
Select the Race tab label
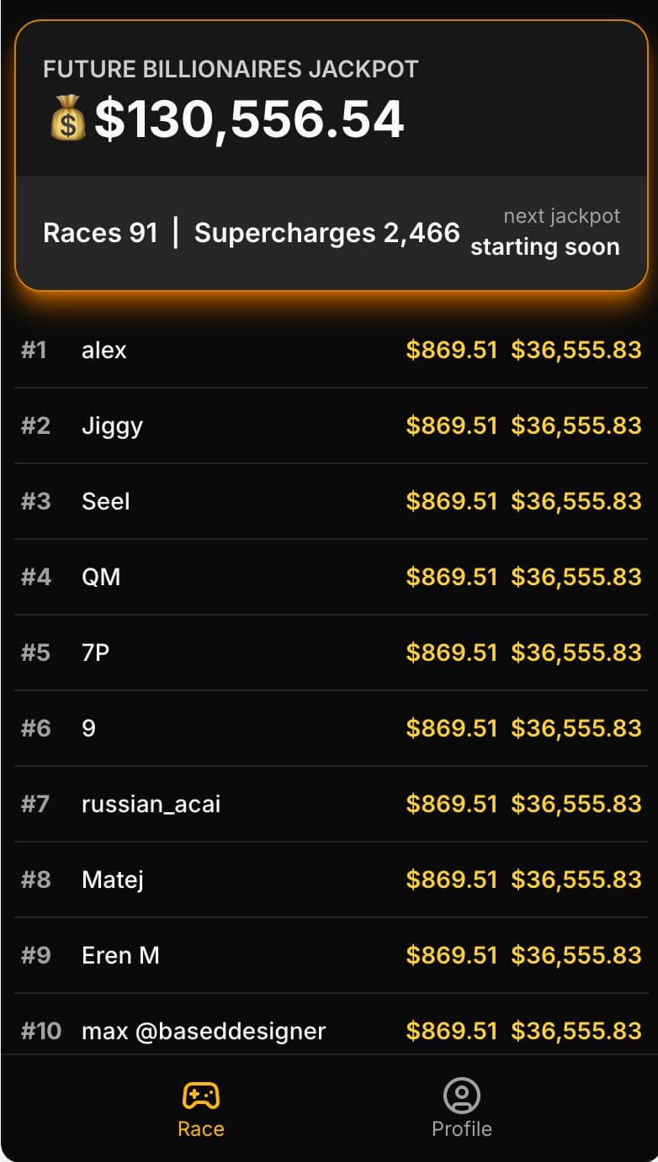(x=200, y=1129)
